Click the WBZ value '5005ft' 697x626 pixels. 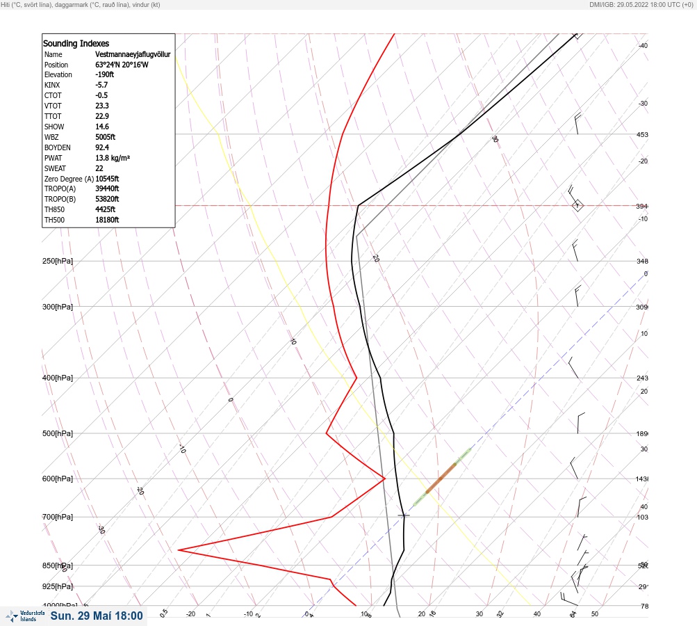[106, 137]
